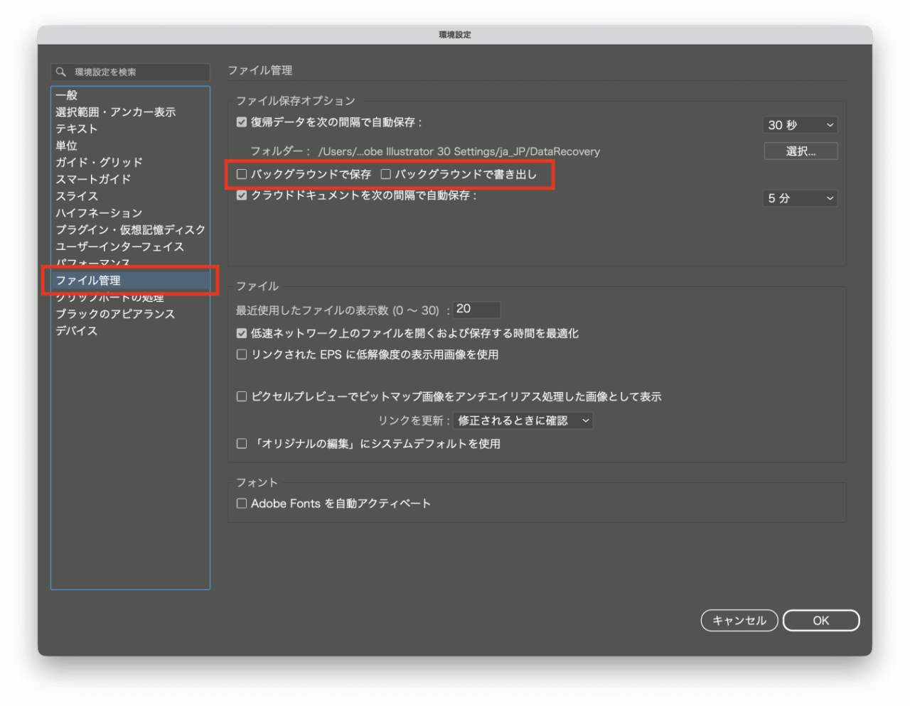
Task: Check リンクされた EPS 低解像度 option
Action: [x=242, y=354]
